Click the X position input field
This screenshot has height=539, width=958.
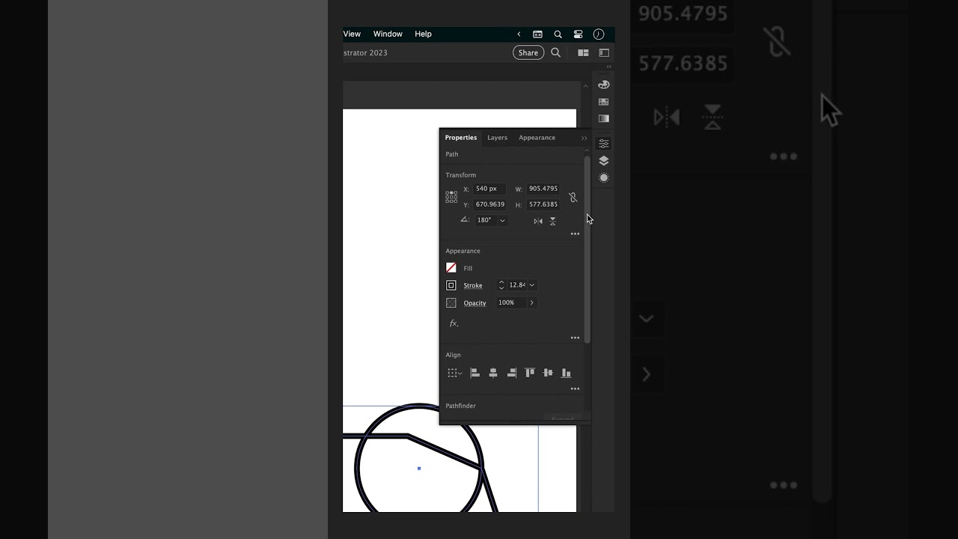click(489, 189)
